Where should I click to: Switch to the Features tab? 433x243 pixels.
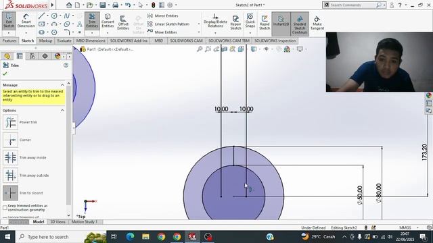(x=9, y=40)
